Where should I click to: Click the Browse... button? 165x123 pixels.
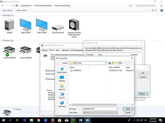143,94
